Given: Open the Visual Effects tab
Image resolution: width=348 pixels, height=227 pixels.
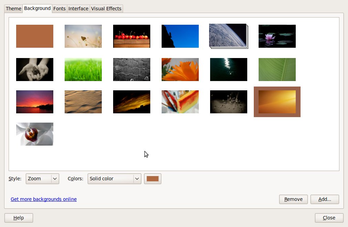Looking at the screenshot, I should point(106,9).
